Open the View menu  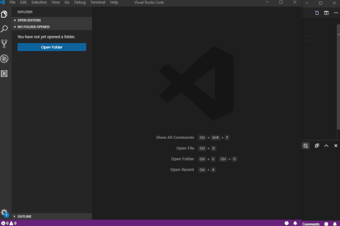[x=55, y=2]
